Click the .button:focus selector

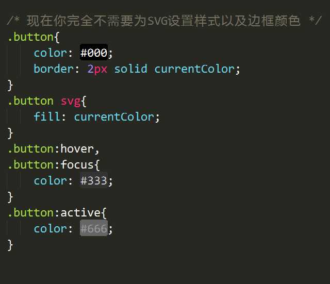point(51,165)
